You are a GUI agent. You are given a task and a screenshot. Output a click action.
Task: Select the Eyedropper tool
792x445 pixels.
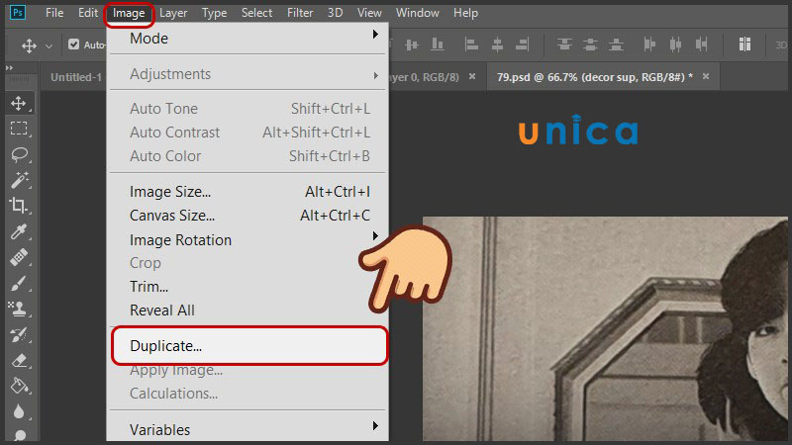(x=18, y=231)
